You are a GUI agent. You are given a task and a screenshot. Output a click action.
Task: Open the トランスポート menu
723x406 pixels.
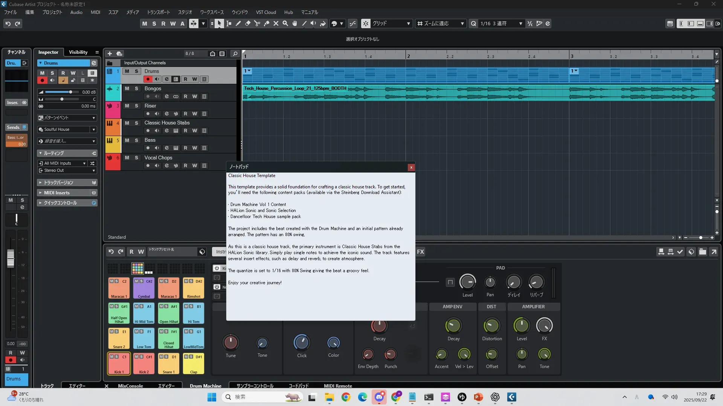[158, 12]
